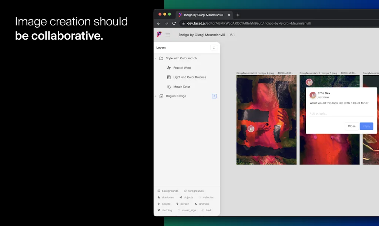Select the Match Color layer icon
Image resolution: width=379 pixels, height=226 pixels.
[168, 87]
